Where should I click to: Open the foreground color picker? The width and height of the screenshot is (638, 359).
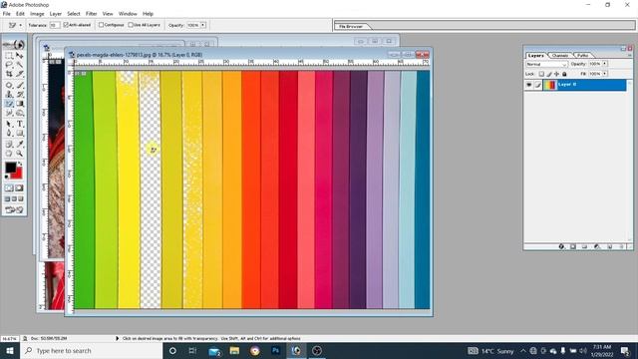click(x=10, y=168)
